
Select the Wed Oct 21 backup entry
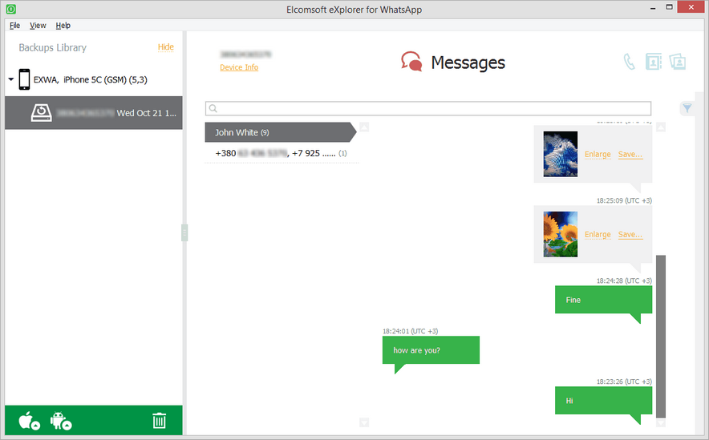point(94,112)
